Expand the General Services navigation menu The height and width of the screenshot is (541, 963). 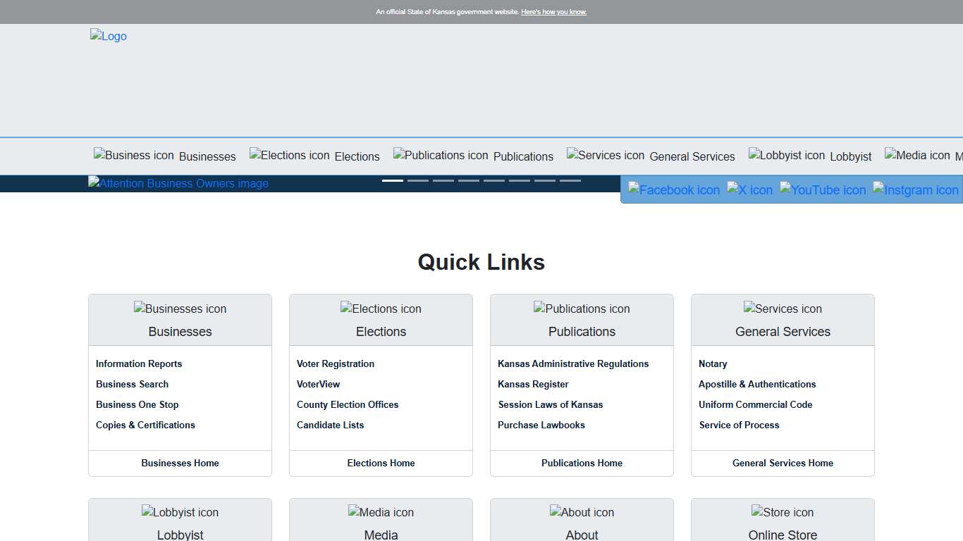651,156
